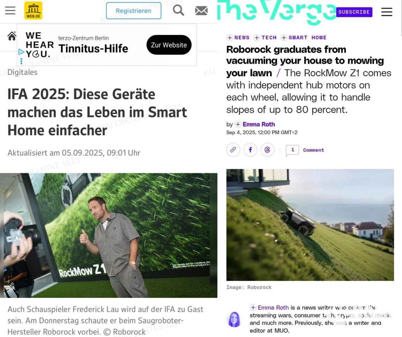Share article on Facebook

point(250,150)
